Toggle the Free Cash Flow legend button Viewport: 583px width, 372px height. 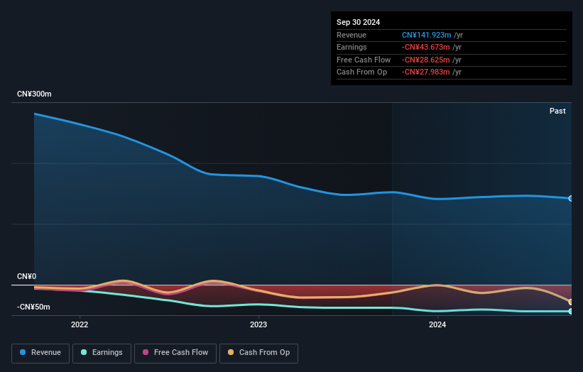tap(175, 353)
